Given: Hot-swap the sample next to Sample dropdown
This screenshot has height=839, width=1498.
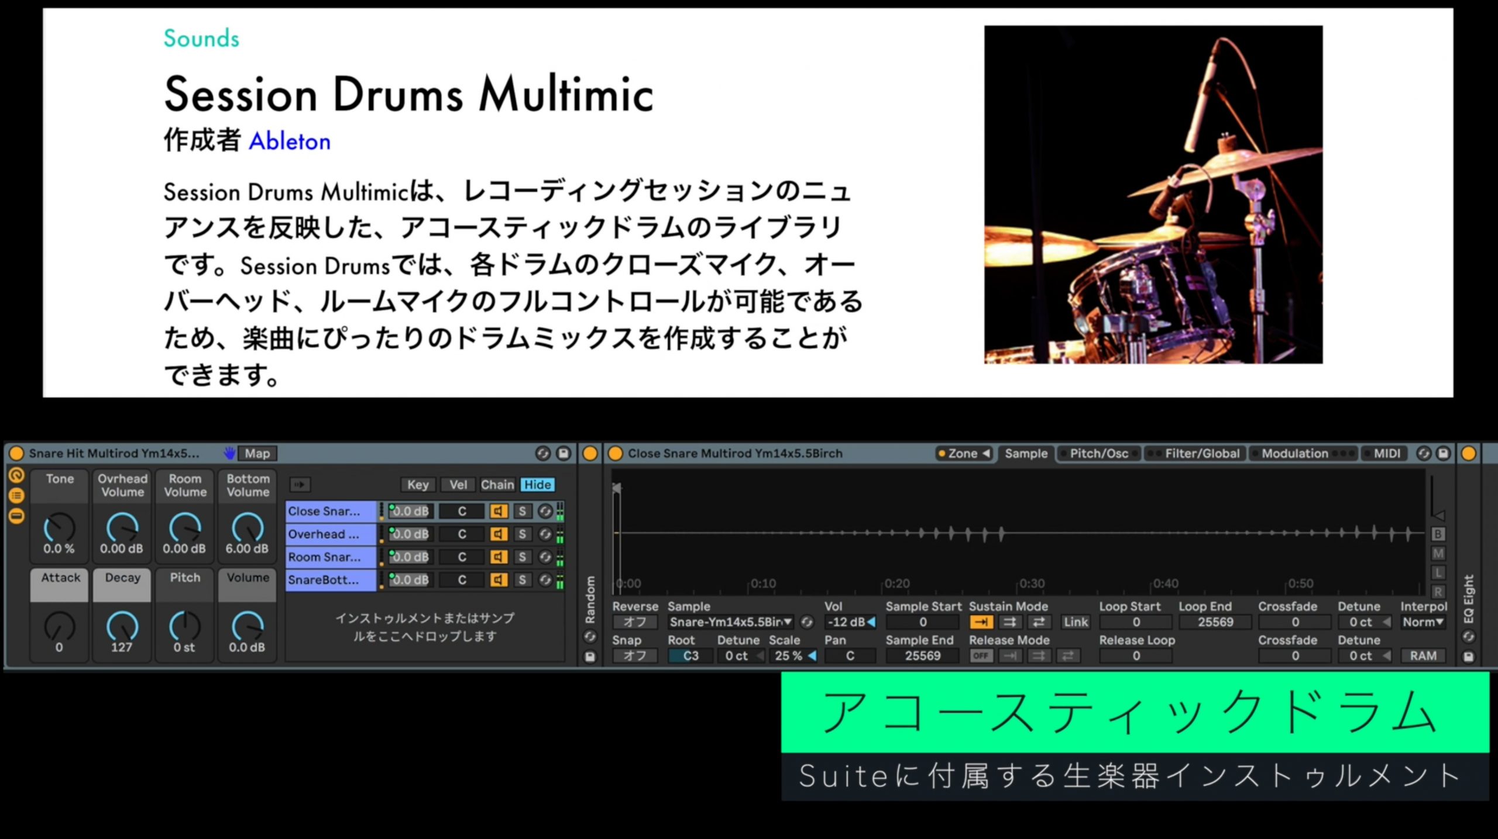Looking at the screenshot, I should [x=807, y=622].
